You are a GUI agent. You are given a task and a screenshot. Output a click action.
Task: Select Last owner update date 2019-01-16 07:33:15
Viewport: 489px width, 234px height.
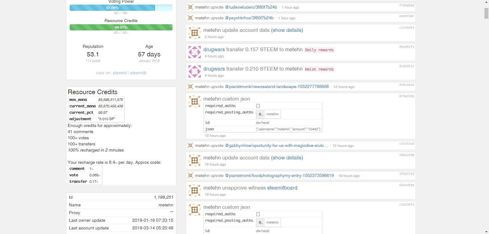[x=153, y=220]
